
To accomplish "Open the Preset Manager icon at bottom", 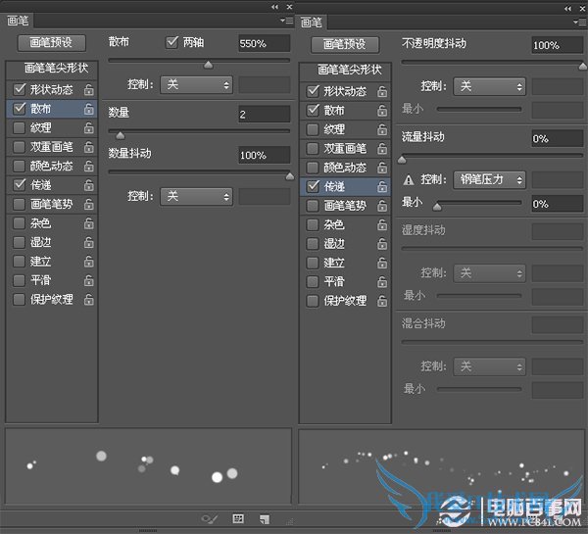I will click(238, 518).
